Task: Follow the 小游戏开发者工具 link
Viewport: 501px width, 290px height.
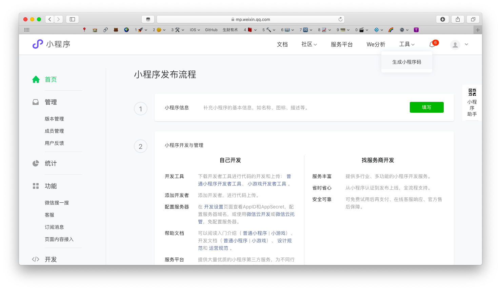Action: [267, 184]
